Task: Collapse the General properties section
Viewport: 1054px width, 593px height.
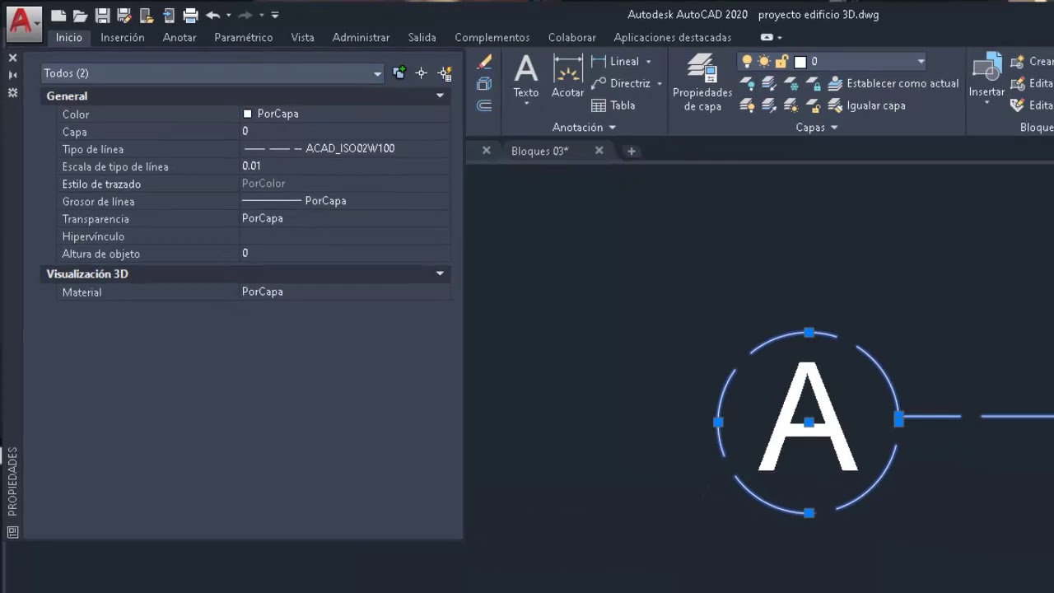Action: tap(440, 96)
